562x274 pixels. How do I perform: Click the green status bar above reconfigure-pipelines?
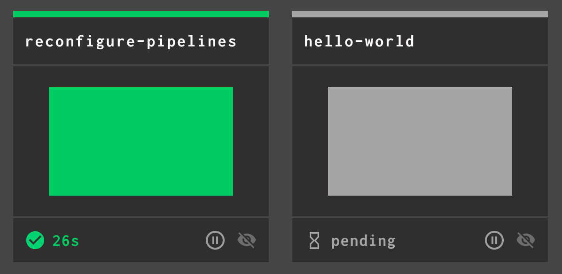141,14
